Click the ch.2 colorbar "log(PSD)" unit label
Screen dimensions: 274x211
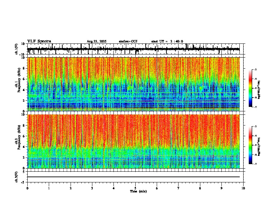point(259,147)
